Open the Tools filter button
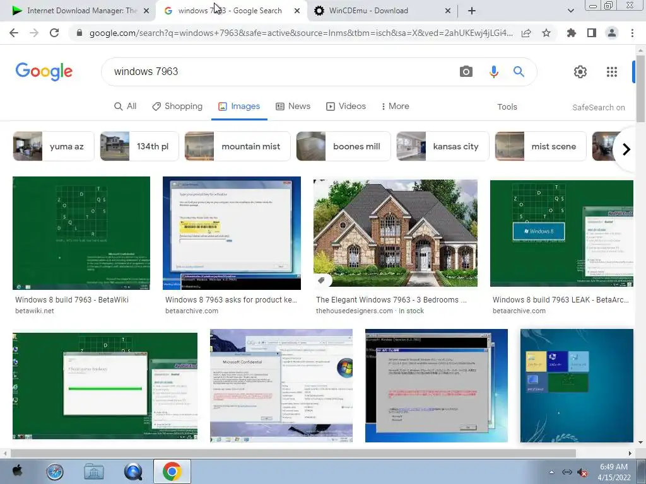Viewport: 646px width, 484px height. 507,107
